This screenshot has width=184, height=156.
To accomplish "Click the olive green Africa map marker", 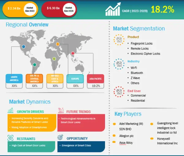I will click(x=54, y=59).
